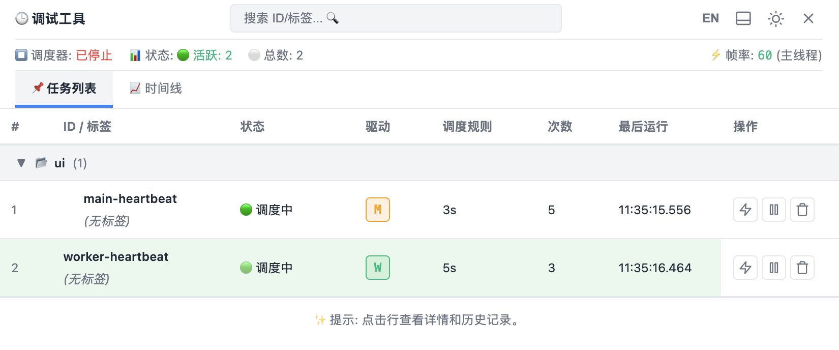The width and height of the screenshot is (839, 350).
Task: Open the 时间线 tab
Action: (156, 89)
